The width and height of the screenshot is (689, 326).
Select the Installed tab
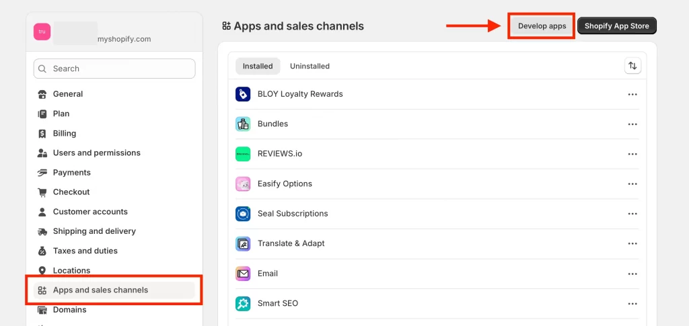pyautogui.click(x=258, y=66)
